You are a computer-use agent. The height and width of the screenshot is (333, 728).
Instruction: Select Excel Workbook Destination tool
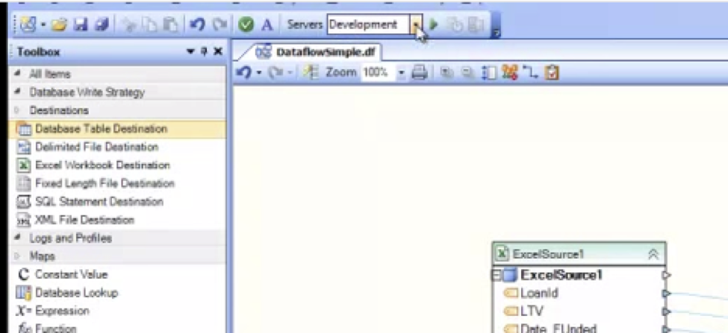102,165
